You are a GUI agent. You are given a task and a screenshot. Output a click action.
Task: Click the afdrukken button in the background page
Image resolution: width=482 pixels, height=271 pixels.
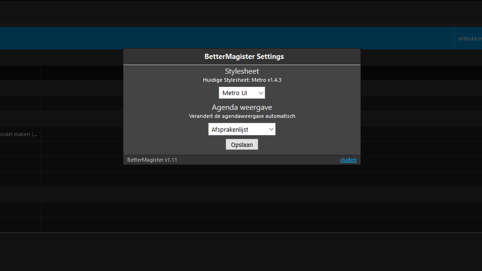[x=470, y=39]
